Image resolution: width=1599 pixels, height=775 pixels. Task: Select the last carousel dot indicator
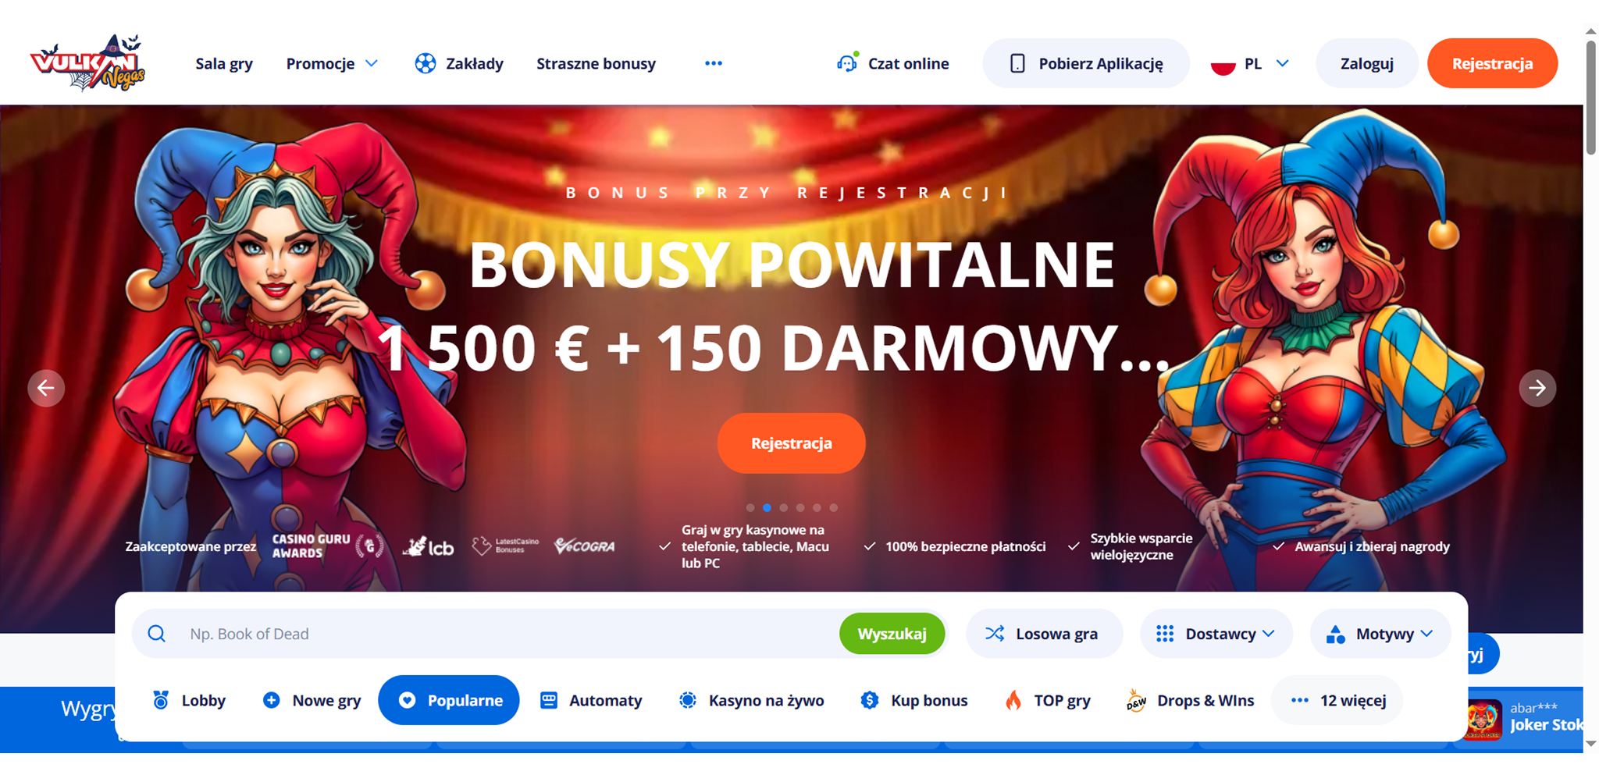coord(834,507)
